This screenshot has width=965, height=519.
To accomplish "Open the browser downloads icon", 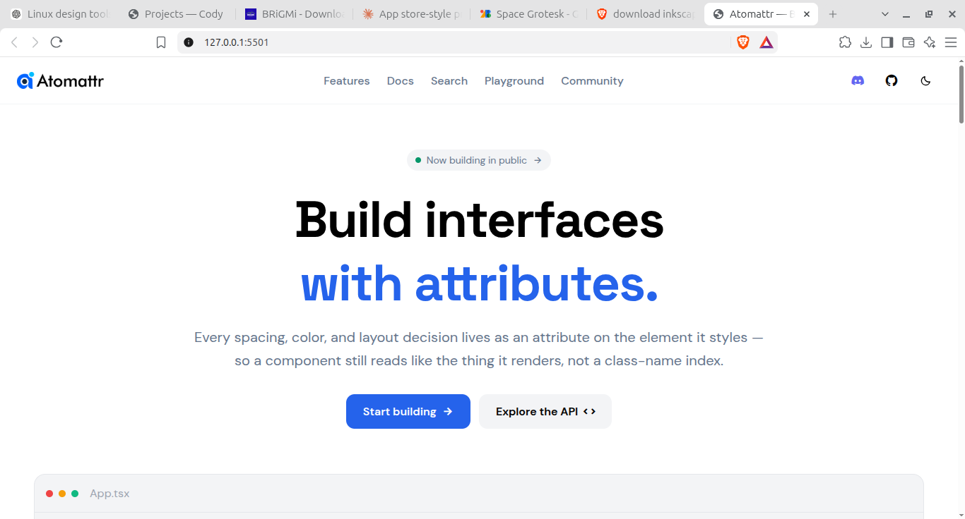I will (866, 42).
